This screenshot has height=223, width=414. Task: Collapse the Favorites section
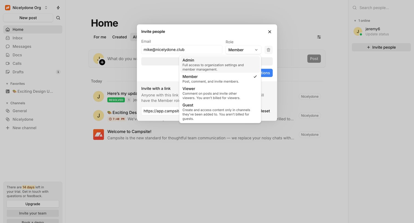point(15,84)
